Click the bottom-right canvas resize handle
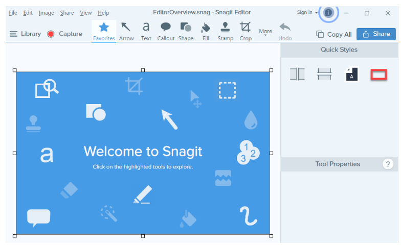Screen dimensions: 401x248 (271, 236)
